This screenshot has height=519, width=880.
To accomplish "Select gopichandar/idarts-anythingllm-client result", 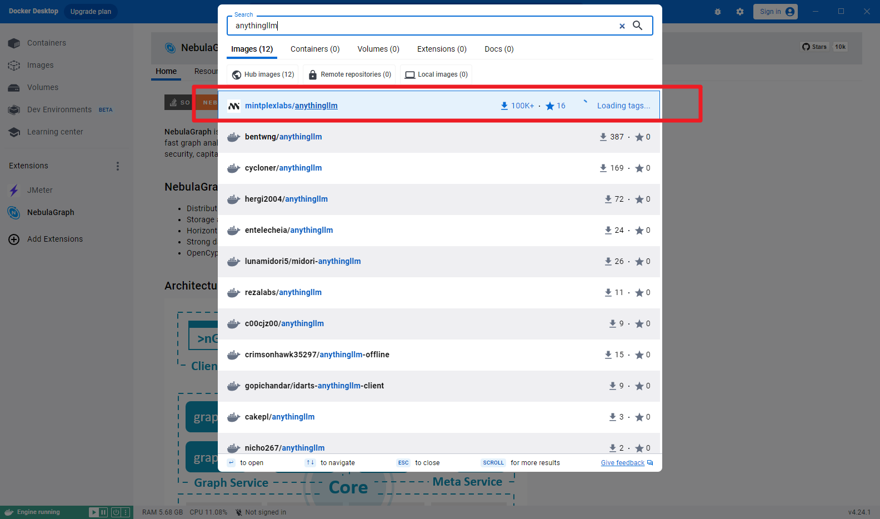I will [439, 386].
